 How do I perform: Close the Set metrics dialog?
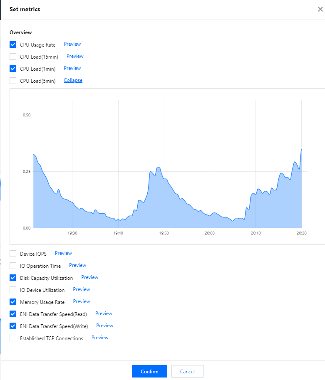coord(320,9)
